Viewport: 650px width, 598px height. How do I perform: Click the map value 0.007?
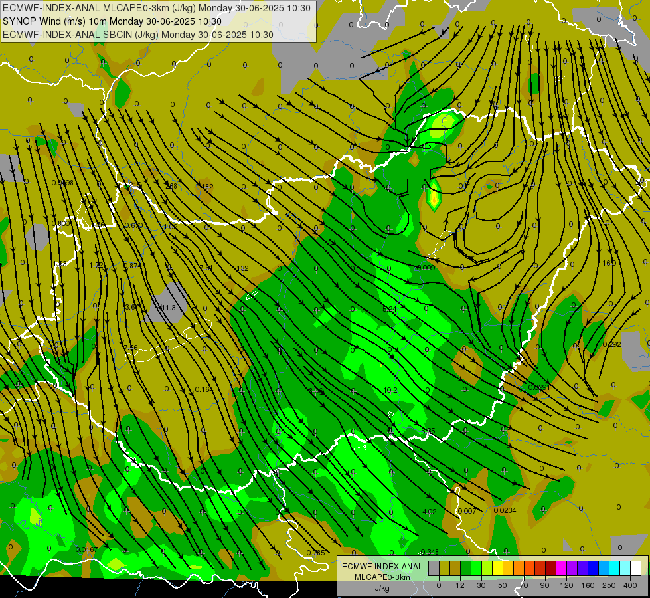(467, 511)
